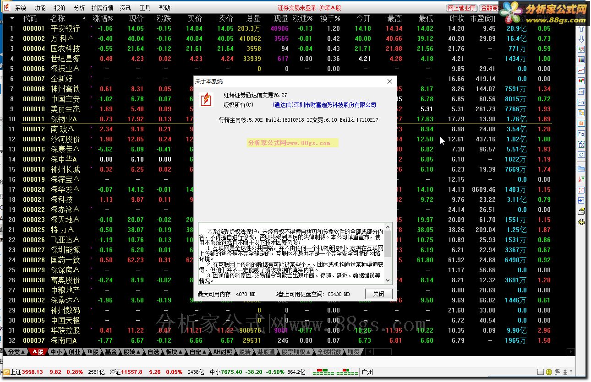The height and width of the screenshot is (382, 591).
Task: Click the list icon in status bar
Action: click(x=541, y=371)
